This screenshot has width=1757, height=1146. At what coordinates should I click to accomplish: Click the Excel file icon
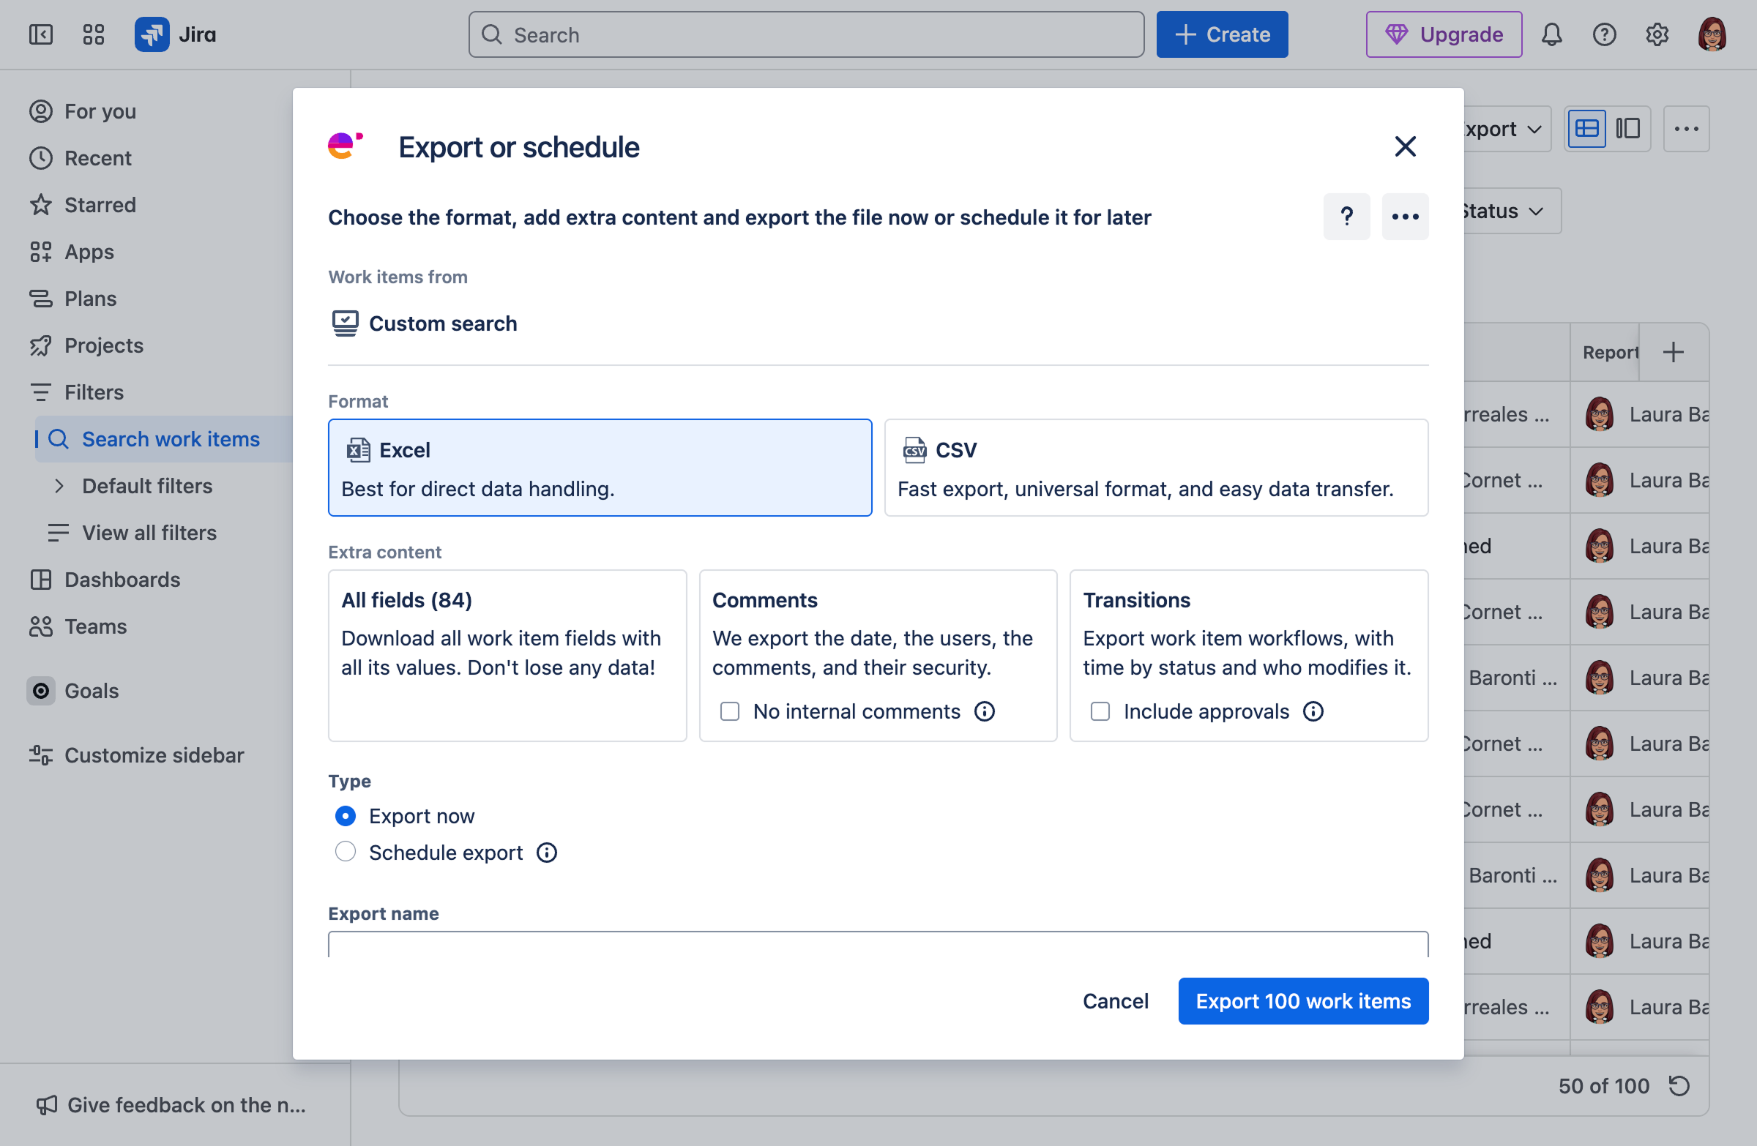(x=359, y=450)
